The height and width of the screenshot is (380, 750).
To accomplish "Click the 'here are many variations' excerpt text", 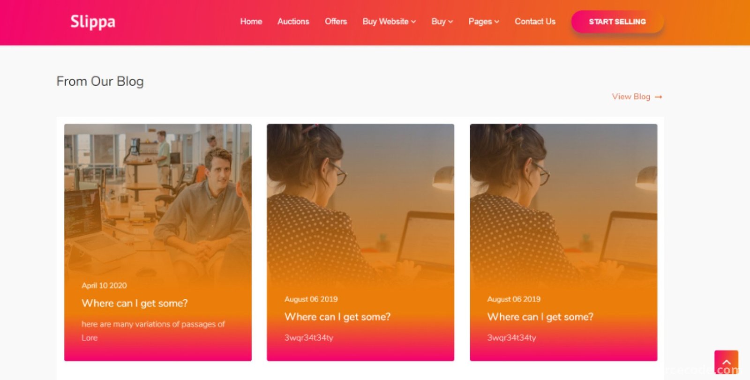I will coord(153,331).
